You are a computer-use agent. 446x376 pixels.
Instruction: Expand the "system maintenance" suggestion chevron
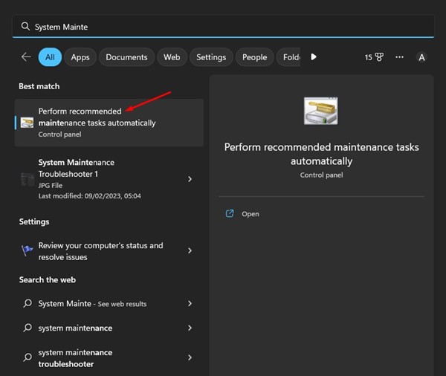[190, 328]
